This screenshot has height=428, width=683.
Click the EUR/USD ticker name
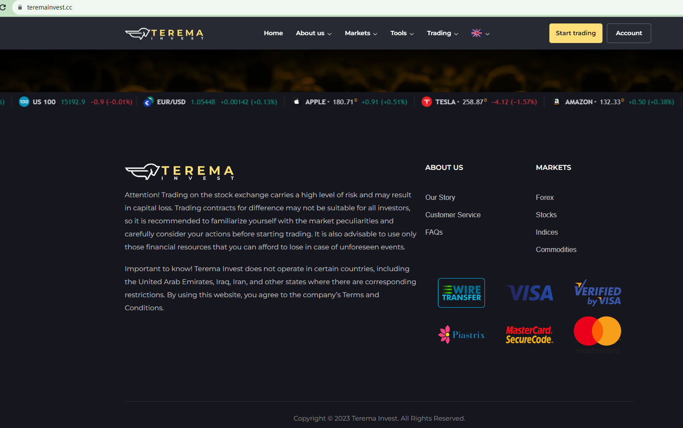pos(171,102)
